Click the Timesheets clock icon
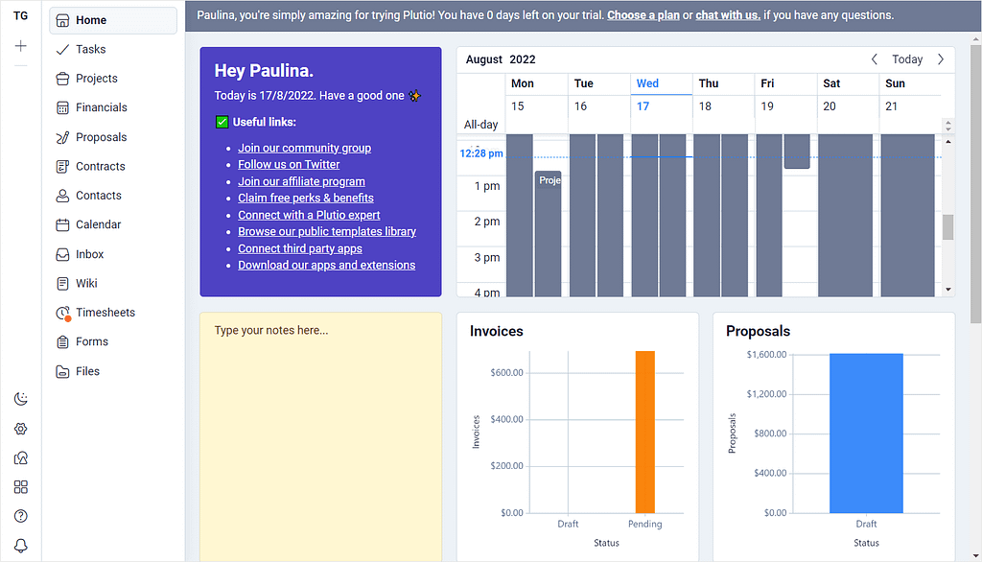The image size is (982, 562). click(62, 313)
